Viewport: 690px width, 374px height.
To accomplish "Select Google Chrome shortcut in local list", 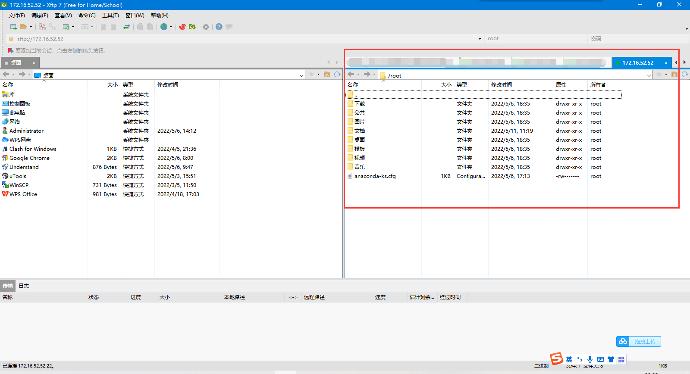I will 29,158.
